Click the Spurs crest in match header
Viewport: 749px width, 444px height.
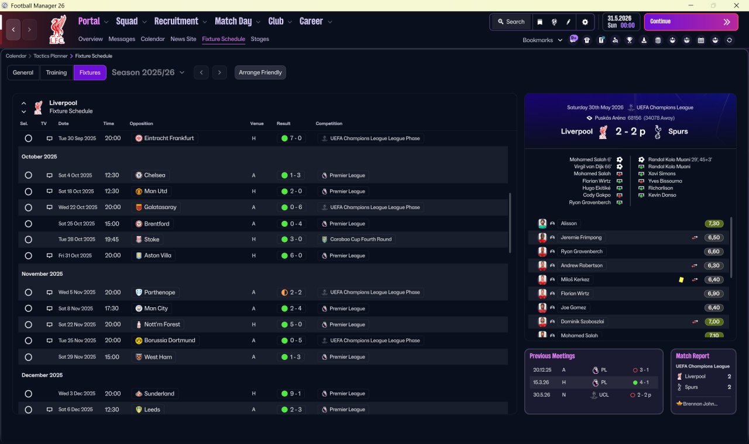click(658, 131)
